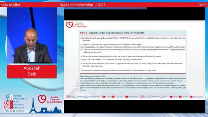The width and height of the screenshot is (208, 117).
Task: Click the 'Table 5' slide table title
Action: click(x=112, y=33)
